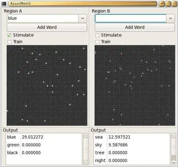Click Add Word in Region B
Image resolution: width=178 pixels, height=167 pixels.
click(135, 27)
